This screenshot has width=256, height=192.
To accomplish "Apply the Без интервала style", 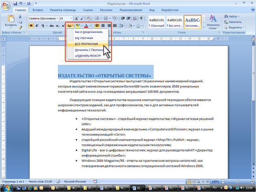I will click(174, 22).
